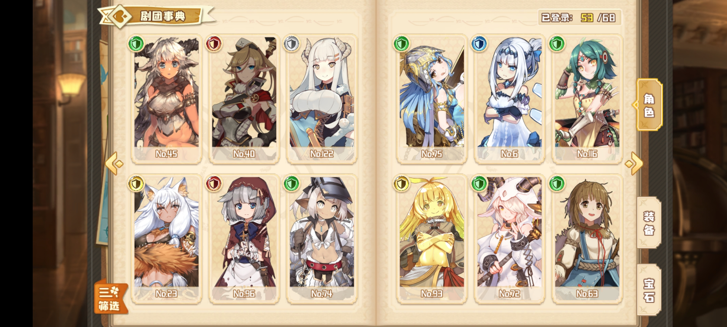
Task: Click the yellow shield icon on card No.23
Action: coord(136,183)
